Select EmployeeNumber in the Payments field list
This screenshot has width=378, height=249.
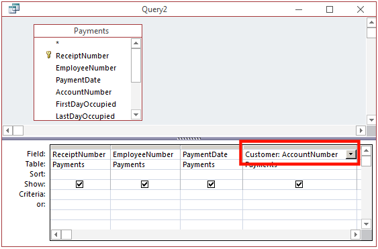coord(86,68)
